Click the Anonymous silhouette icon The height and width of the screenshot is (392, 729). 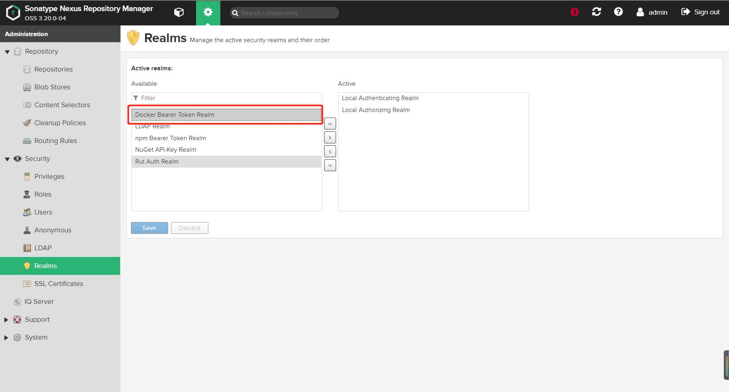[27, 230]
